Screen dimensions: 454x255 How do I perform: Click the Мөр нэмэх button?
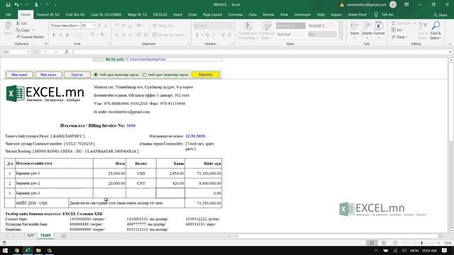pos(19,74)
